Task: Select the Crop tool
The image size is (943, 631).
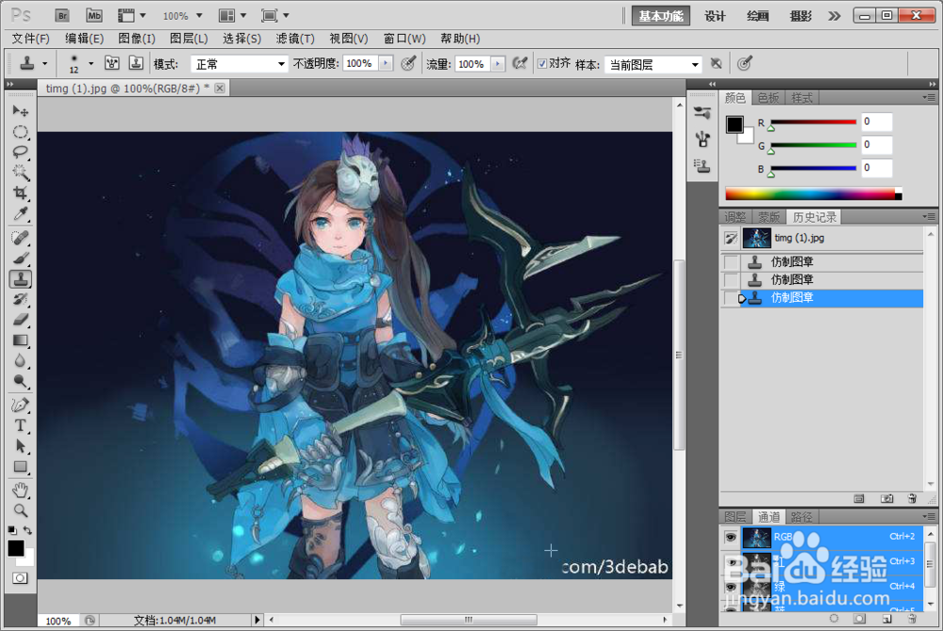Action: pos(21,193)
